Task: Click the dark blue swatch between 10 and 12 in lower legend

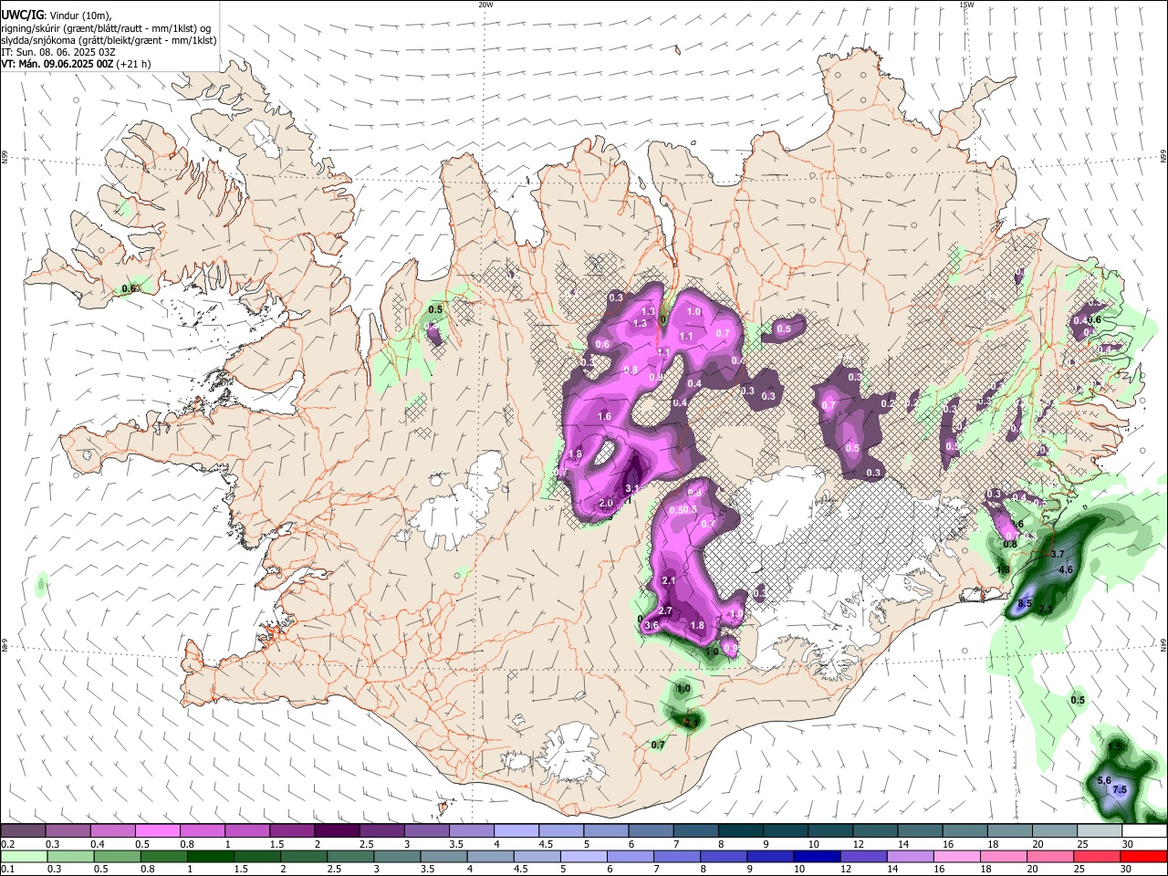Action: point(816,857)
